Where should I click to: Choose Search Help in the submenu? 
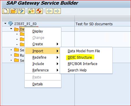coord(77,70)
